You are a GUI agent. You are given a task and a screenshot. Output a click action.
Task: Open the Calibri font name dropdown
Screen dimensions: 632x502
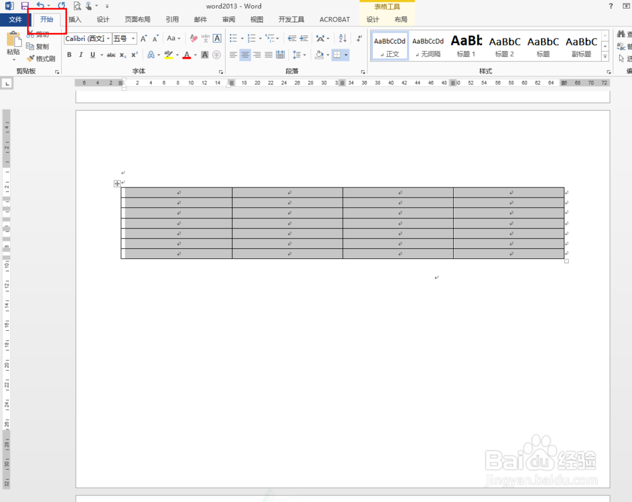108,39
